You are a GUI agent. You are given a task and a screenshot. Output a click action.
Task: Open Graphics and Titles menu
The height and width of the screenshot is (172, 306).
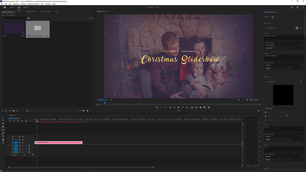click(33, 4)
